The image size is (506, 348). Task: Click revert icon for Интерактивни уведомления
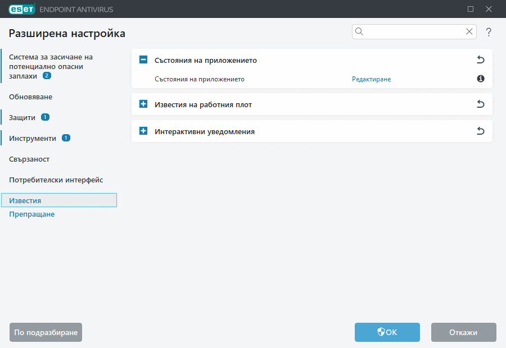pos(481,131)
